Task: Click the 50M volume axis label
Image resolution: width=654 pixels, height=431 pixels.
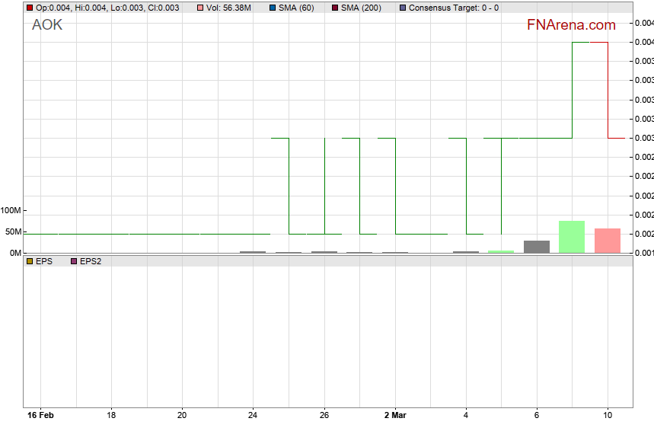Action: click(x=13, y=231)
